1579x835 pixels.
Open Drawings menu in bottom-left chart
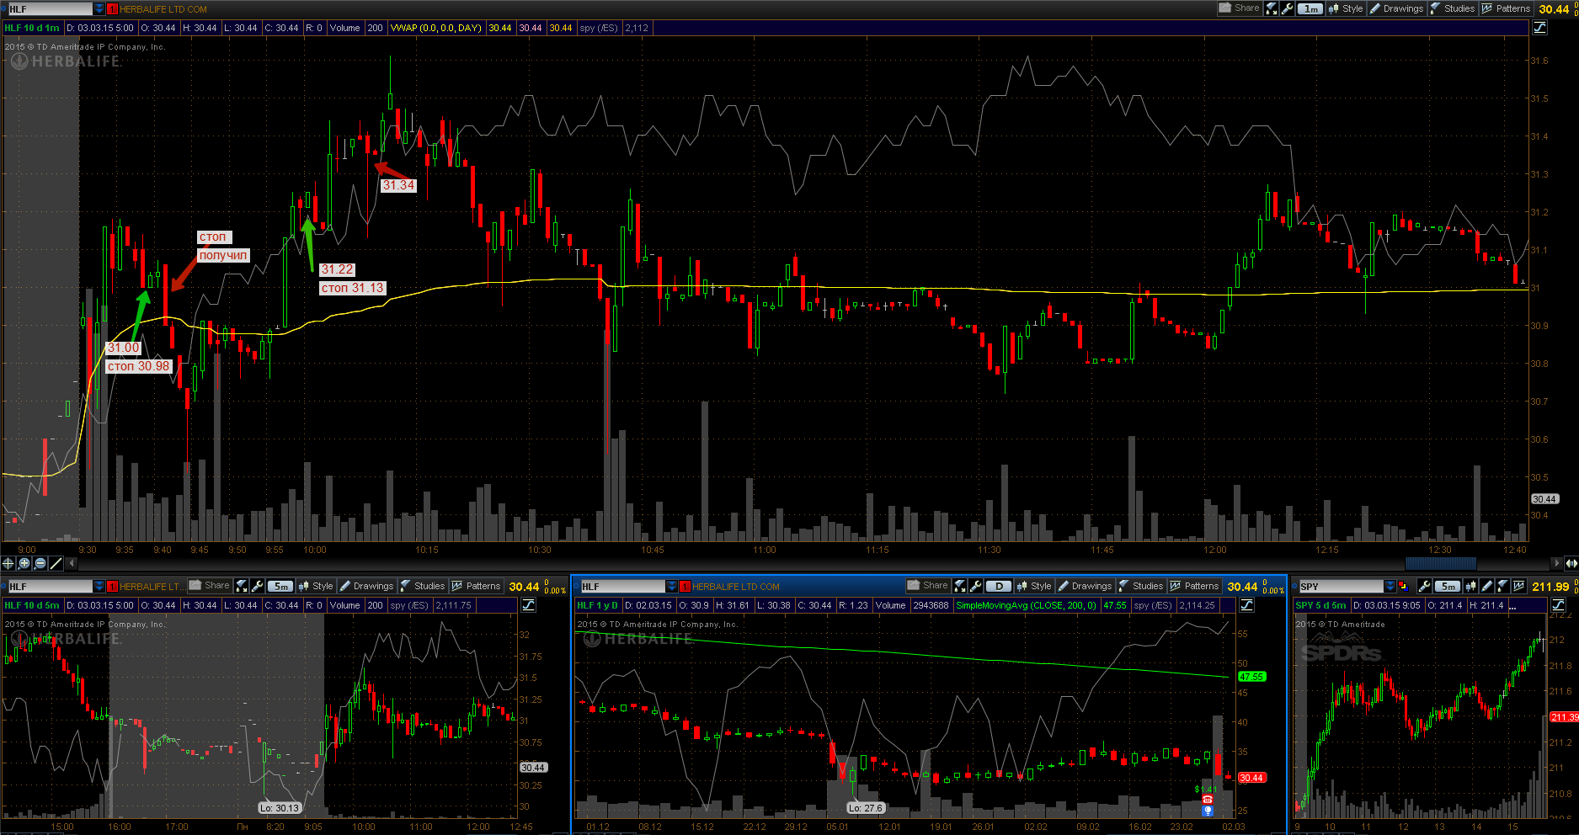[x=366, y=586]
